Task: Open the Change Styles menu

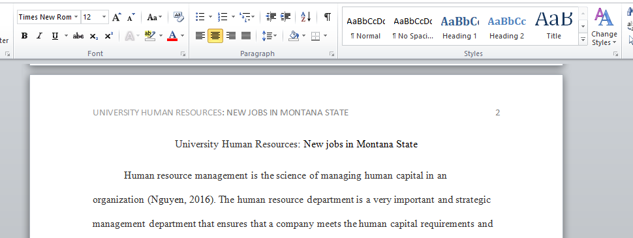Action: pos(604,27)
